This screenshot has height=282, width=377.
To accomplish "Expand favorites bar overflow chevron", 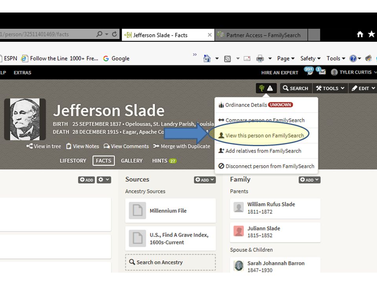I will (x=195, y=55).
